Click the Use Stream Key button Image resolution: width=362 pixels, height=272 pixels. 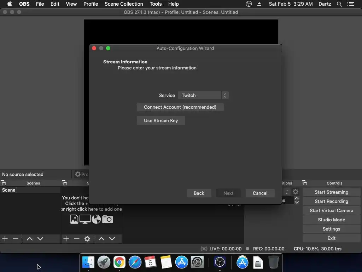pyautogui.click(x=161, y=120)
